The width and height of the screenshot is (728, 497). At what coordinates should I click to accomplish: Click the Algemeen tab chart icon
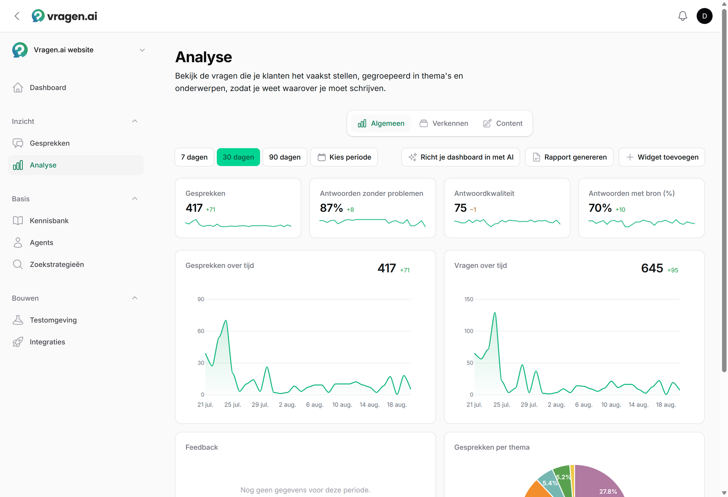pyautogui.click(x=362, y=124)
